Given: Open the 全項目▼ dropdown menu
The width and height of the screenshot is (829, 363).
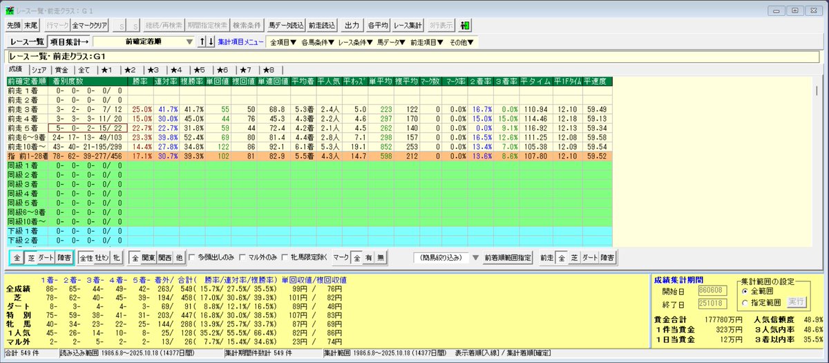Looking at the screenshot, I should pos(283,42).
